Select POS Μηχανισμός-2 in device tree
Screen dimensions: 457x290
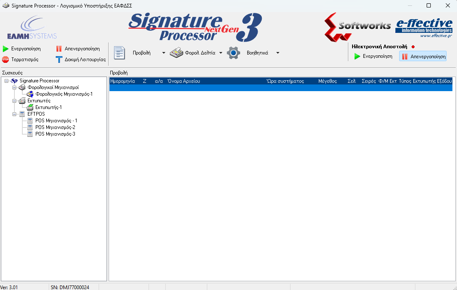click(x=55, y=127)
